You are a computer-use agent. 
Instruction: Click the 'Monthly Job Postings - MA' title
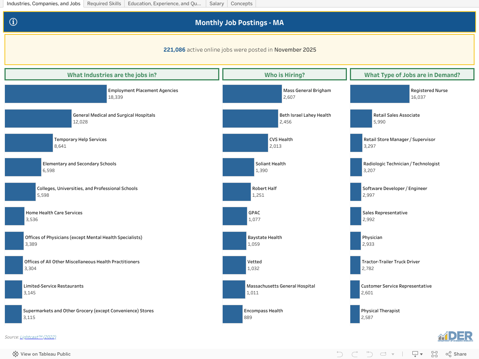[239, 22]
